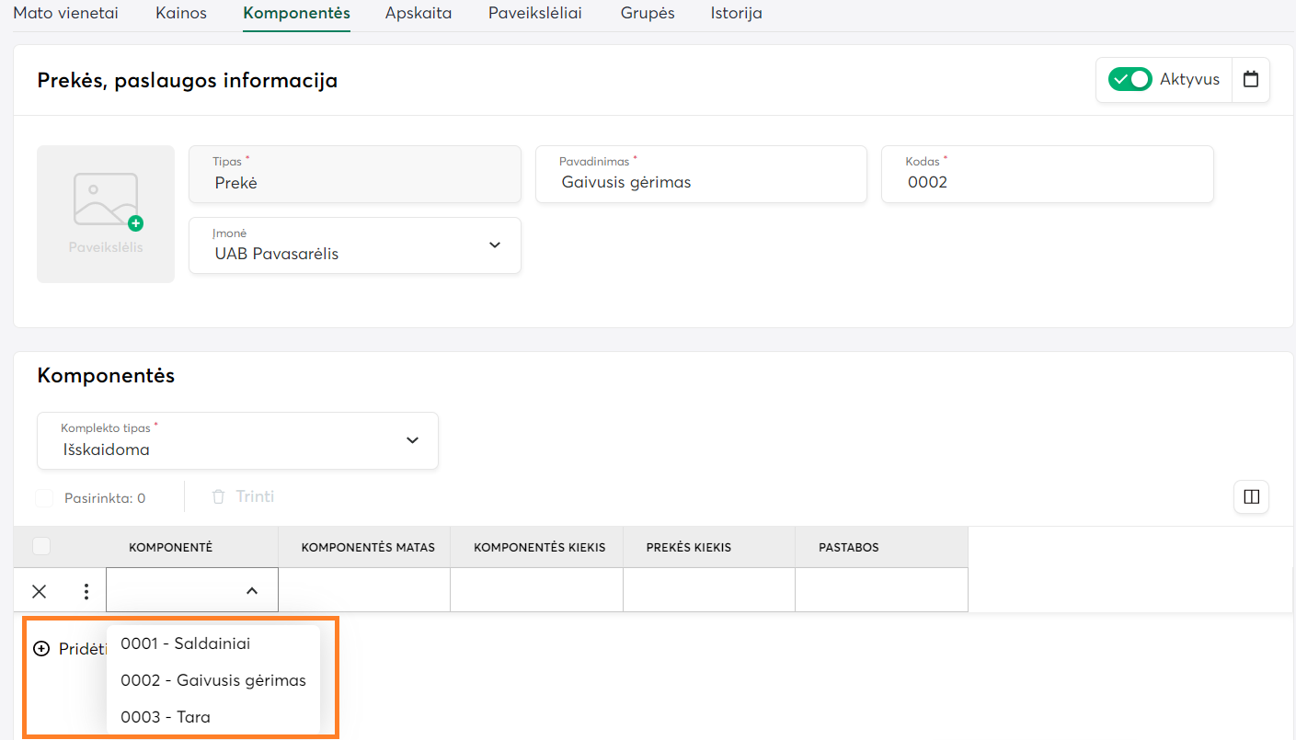1296x740 pixels.
Task: Pick 0002 - Gaivusis gėrimas option
Action: tap(213, 680)
